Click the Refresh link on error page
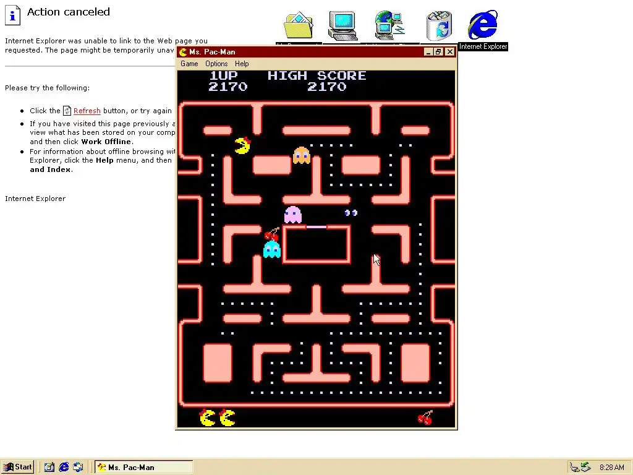The width and height of the screenshot is (633, 475). pyautogui.click(x=87, y=111)
